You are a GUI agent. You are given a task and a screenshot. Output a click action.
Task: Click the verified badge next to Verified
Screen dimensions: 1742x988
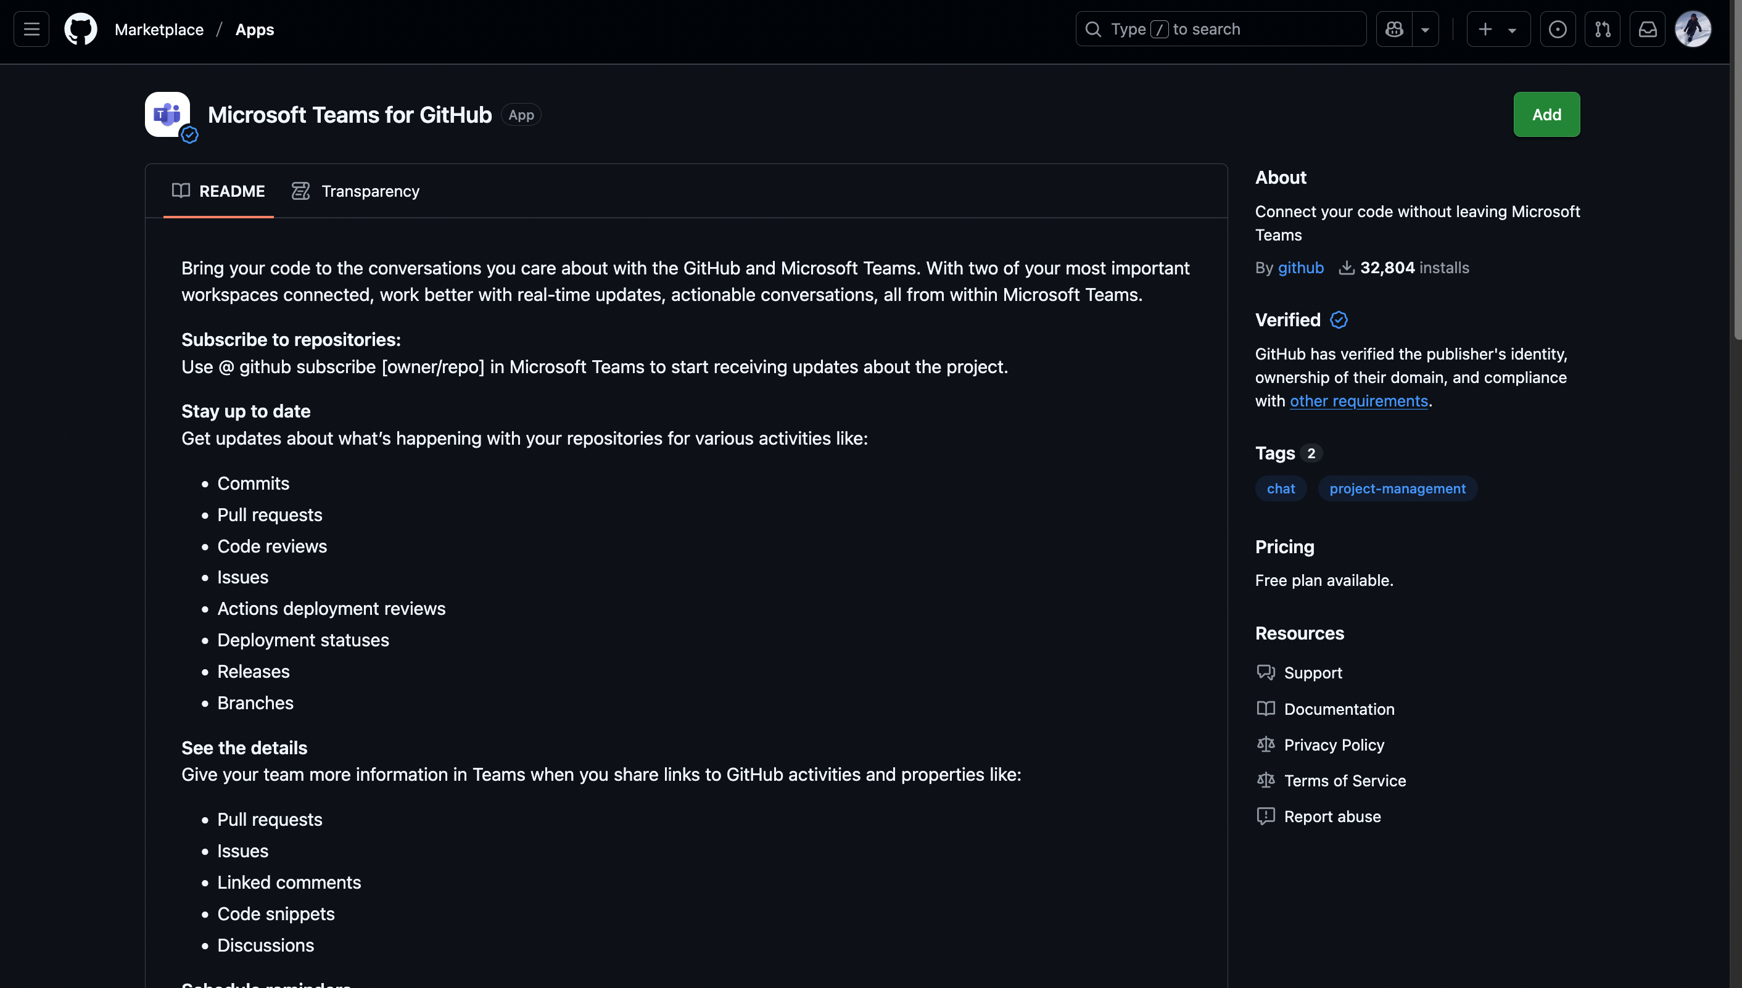[x=1337, y=319]
